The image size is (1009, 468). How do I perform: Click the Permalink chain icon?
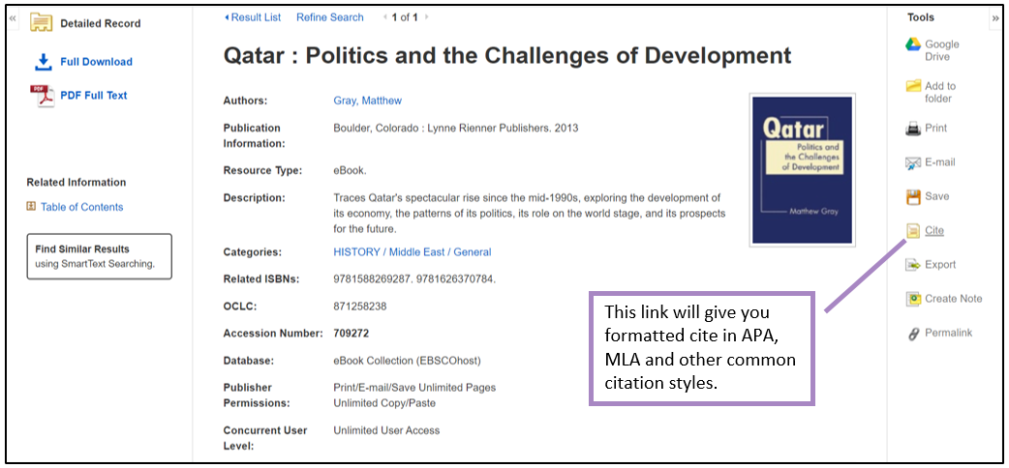pyautogui.click(x=912, y=334)
